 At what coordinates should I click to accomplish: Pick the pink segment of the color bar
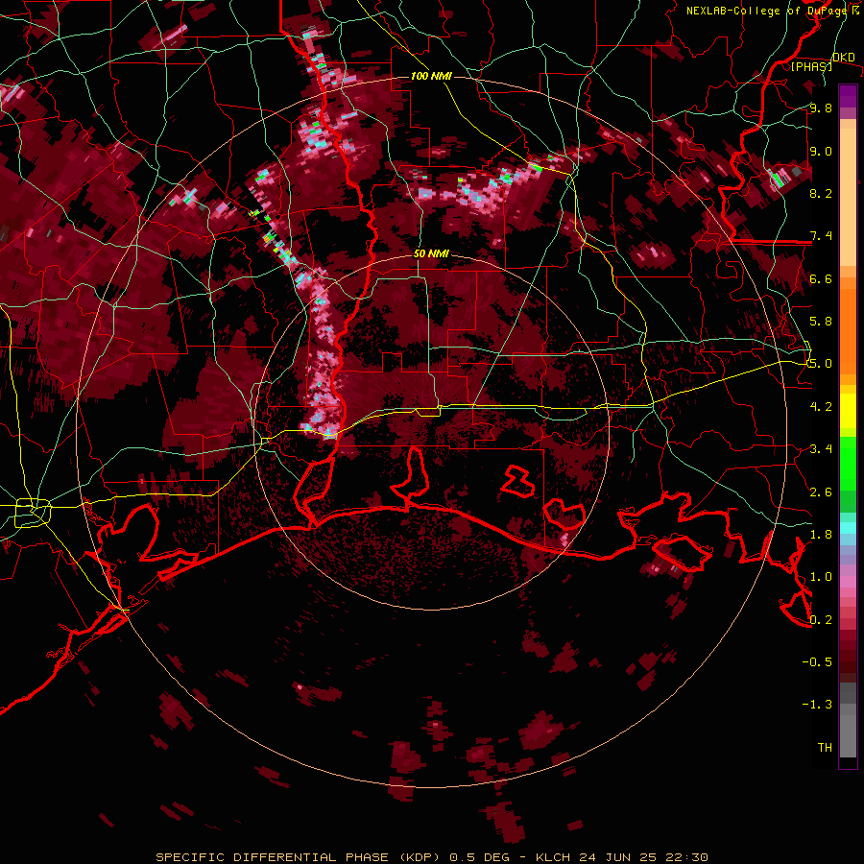click(848, 582)
